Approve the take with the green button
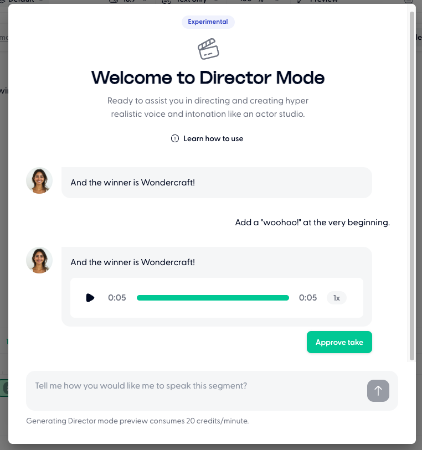Image resolution: width=422 pixels, height=450 pixels. coord(339,342)
